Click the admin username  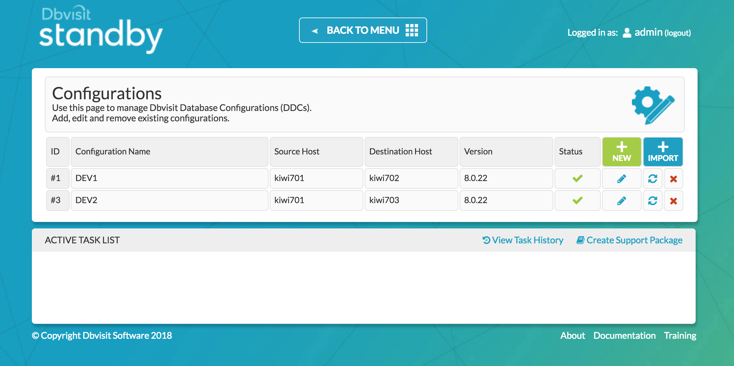click(x=649, y=32)
